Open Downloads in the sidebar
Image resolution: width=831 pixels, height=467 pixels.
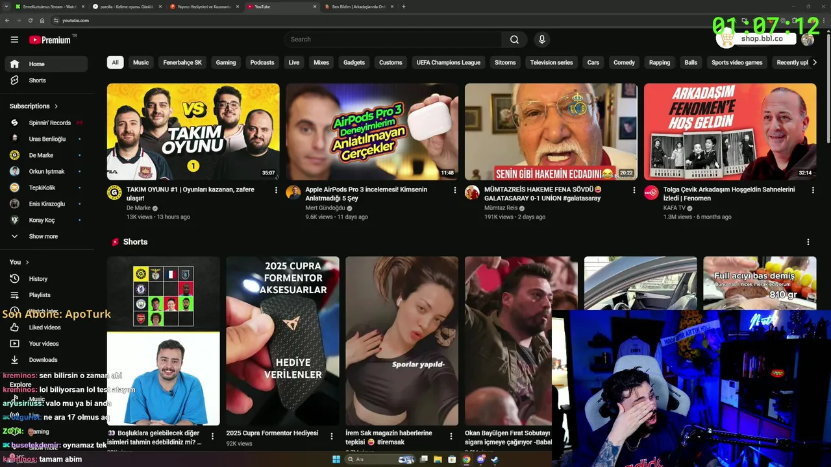46,360
